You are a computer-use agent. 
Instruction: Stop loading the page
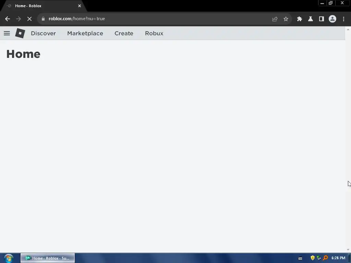click(x=29, y=19)
